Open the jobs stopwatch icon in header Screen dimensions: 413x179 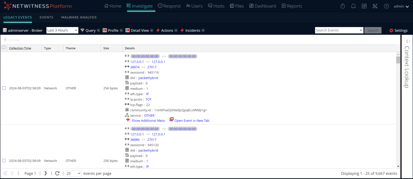343,6
